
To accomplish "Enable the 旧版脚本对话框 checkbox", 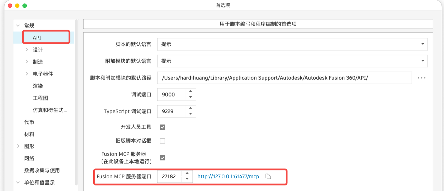I will (163, 141).
